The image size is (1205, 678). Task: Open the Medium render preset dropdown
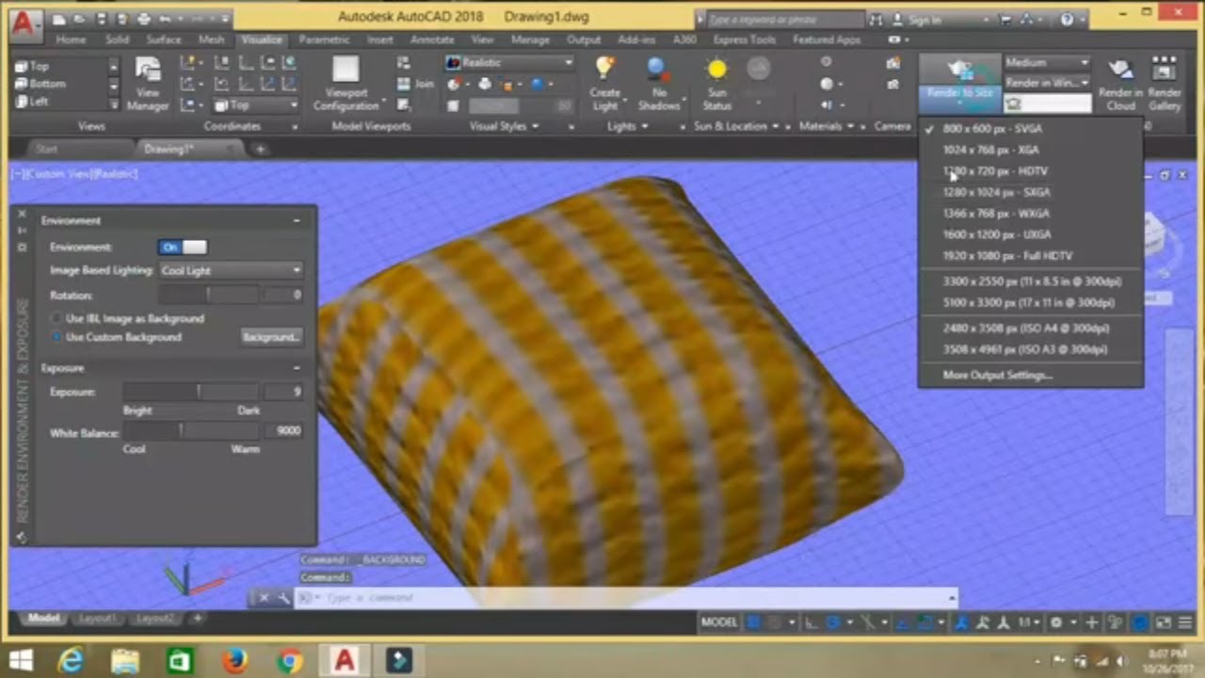click(x=1046, y=62)
